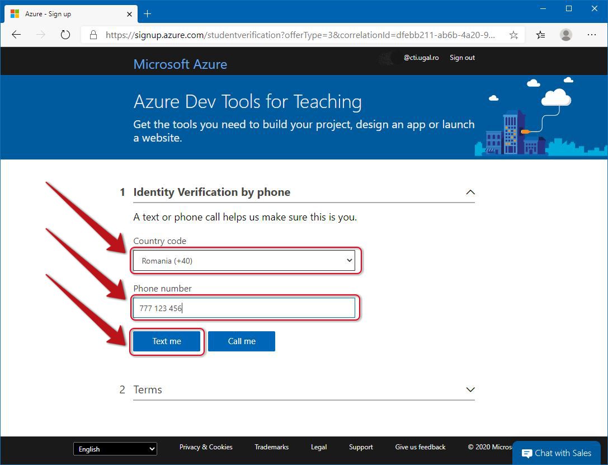This screenshot has height=465, width=608.
Task: Click the Text me button
Action: pyautogui.click(x=167, y=341)
